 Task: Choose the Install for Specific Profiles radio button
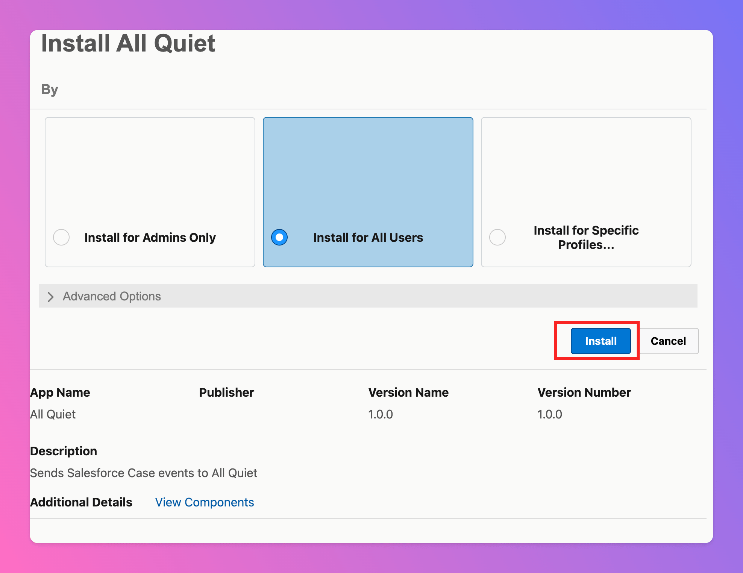(x=497, y=237)
